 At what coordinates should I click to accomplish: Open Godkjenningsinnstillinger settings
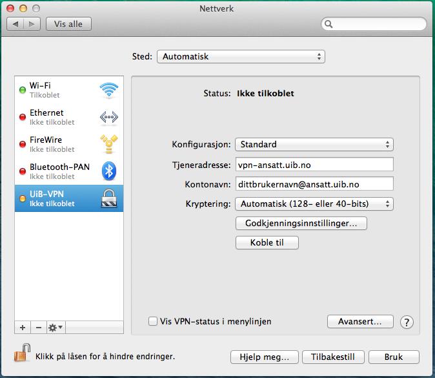pyautogui.click(x=302, y=224)
